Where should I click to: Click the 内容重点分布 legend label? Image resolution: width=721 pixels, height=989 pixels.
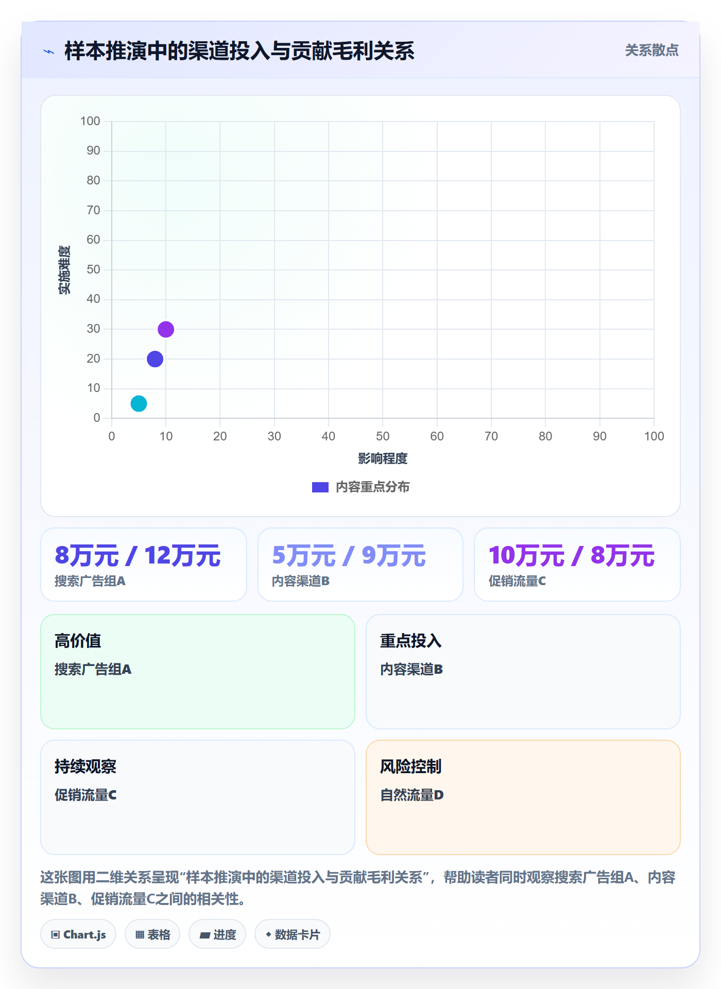[x=372, y=487]
